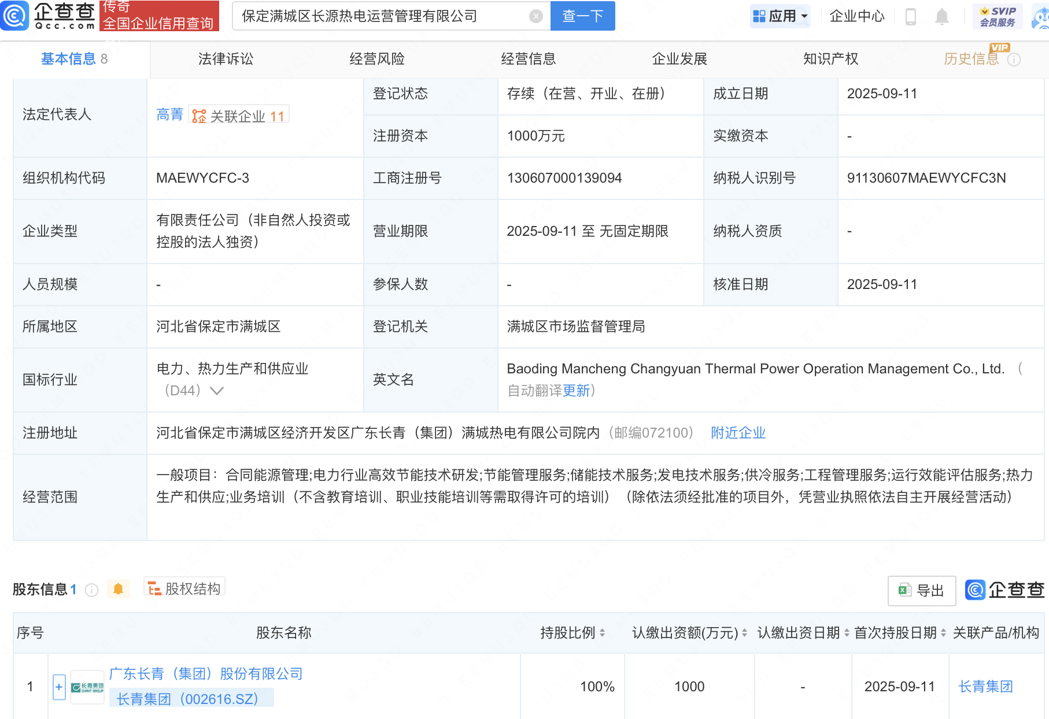This screenshot has width=1049, height=719.
Task: Click the 查一下 search button
Action: coord(582,16)
